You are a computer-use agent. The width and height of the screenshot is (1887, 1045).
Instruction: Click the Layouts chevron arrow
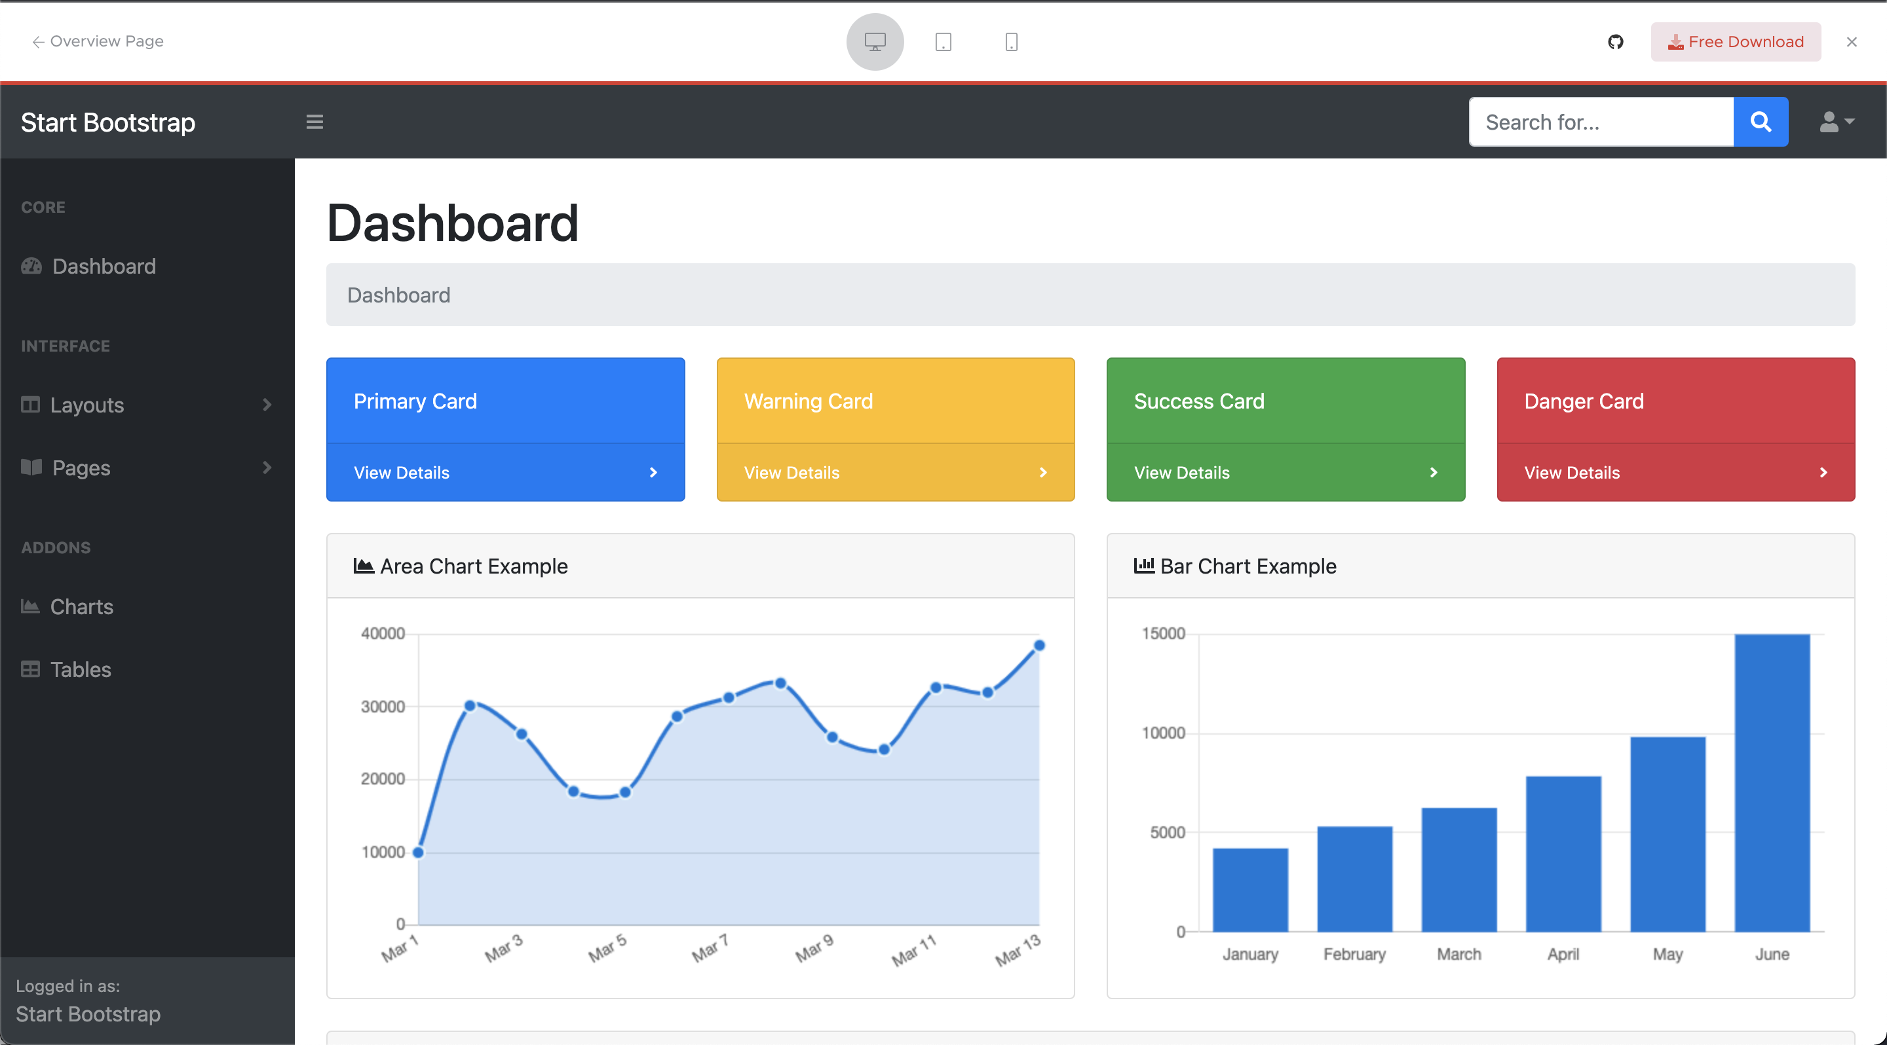pyautogui.click(x=267, y=405)
